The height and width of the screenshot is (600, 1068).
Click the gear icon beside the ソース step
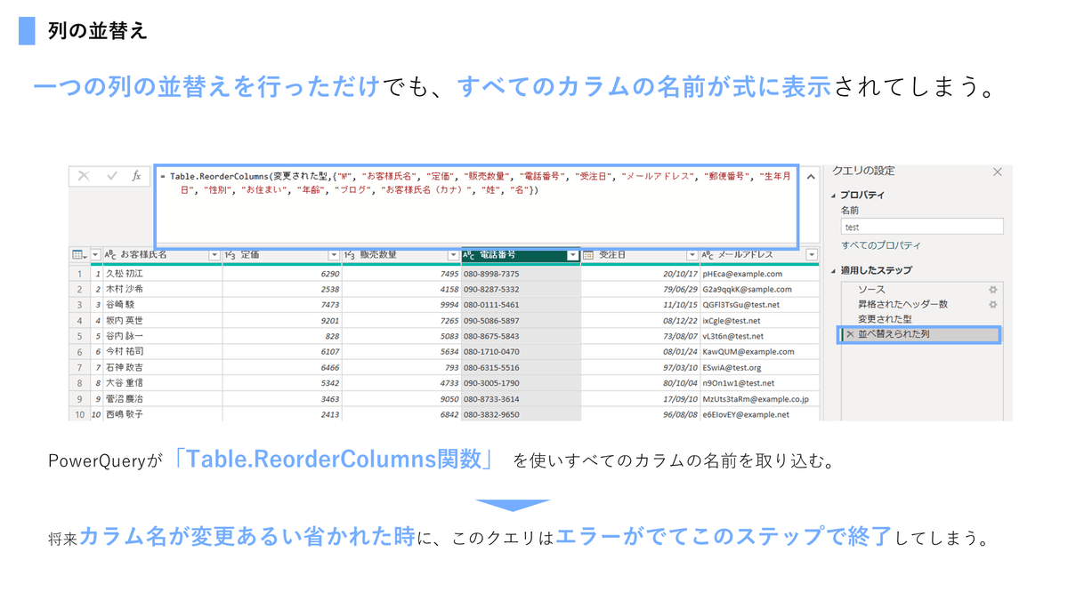tap(993, 287)
